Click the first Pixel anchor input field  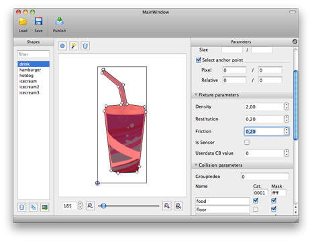point(234,70)
